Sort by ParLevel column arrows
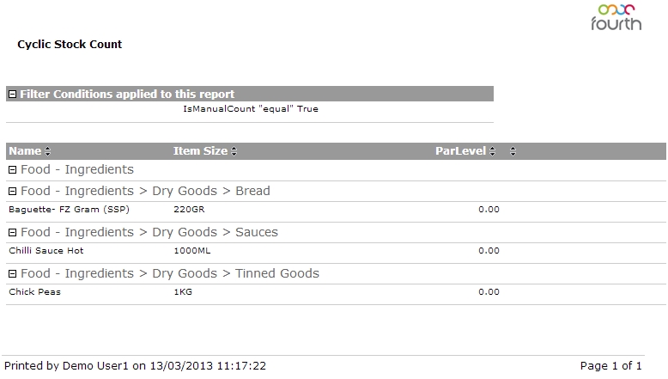 tap(493, 151)
